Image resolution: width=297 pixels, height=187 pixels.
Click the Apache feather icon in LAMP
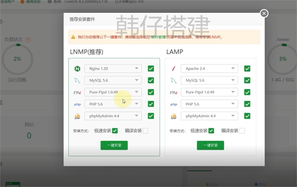173,69
